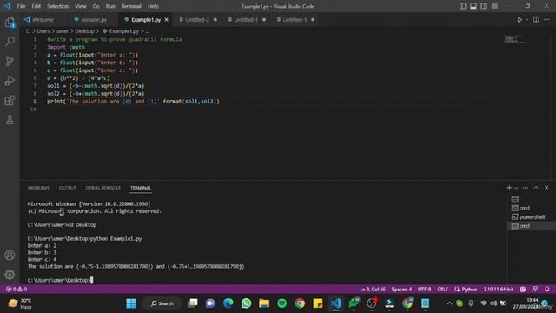
Task: Change line endings via CRLF item
Action: coord(442,290)
